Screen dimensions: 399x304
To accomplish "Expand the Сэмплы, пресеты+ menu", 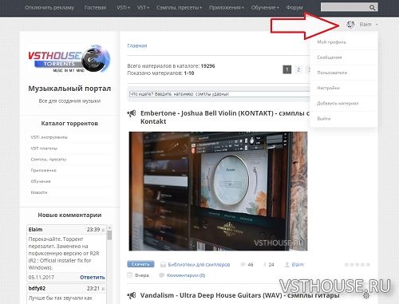I will click(x=179, y=7).
